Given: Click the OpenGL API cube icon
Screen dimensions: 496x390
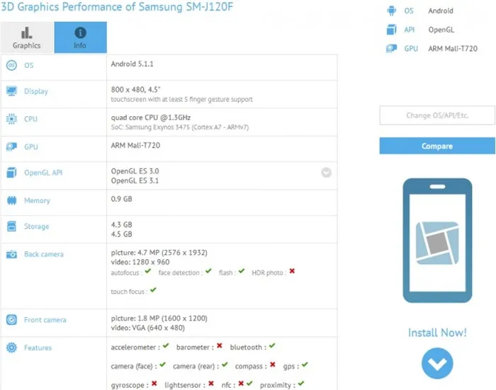Looking at the screenshot, I should pyautogui.click(x=12, y=173).
